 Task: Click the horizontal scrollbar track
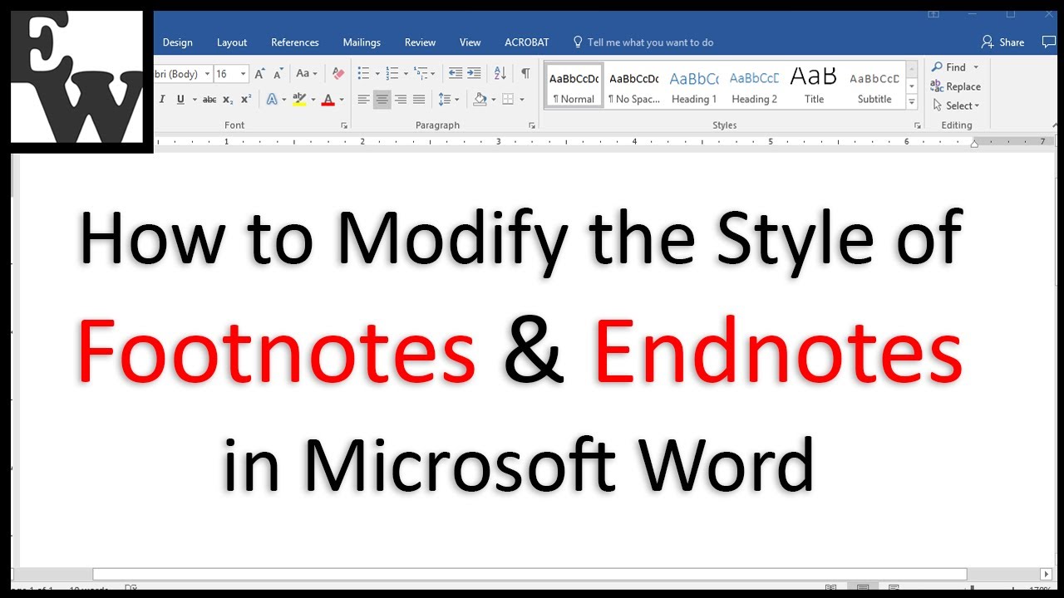click(1002, 574)
